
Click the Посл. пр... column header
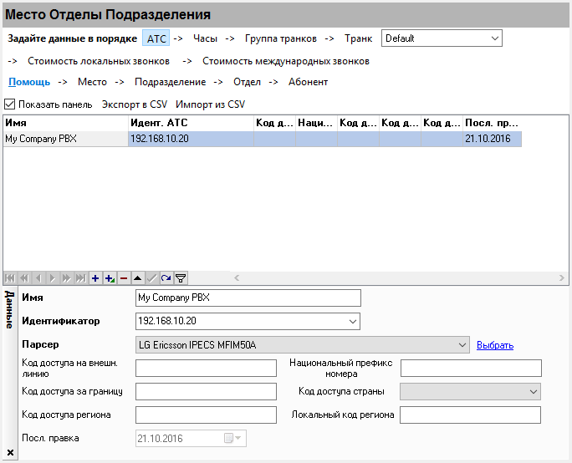492,123
